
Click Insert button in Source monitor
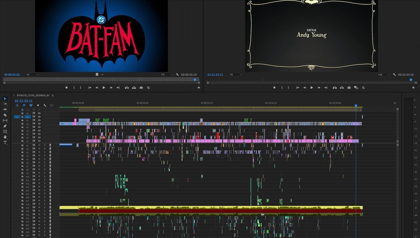coord(127,87)
